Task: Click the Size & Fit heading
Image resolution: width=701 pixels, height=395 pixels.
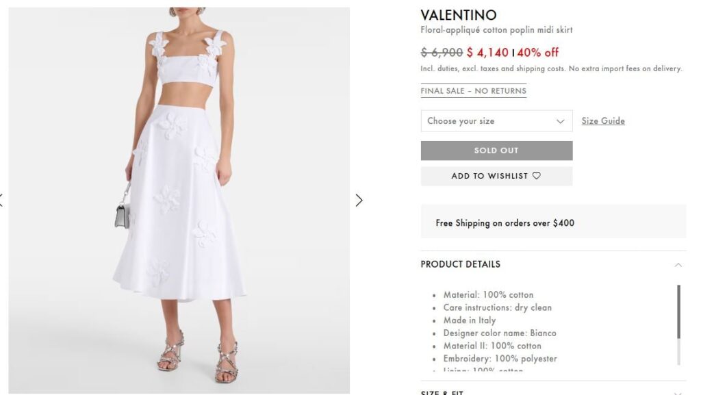Action: pyautogui.click(x=442, y=392)
